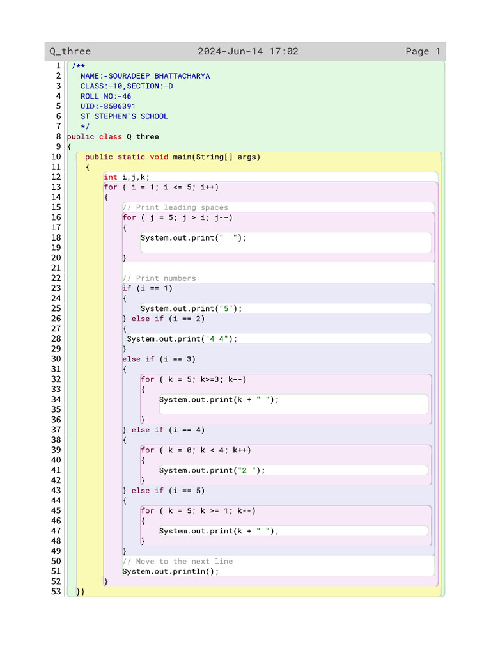Click the print("5") statement

coord(191,309)
